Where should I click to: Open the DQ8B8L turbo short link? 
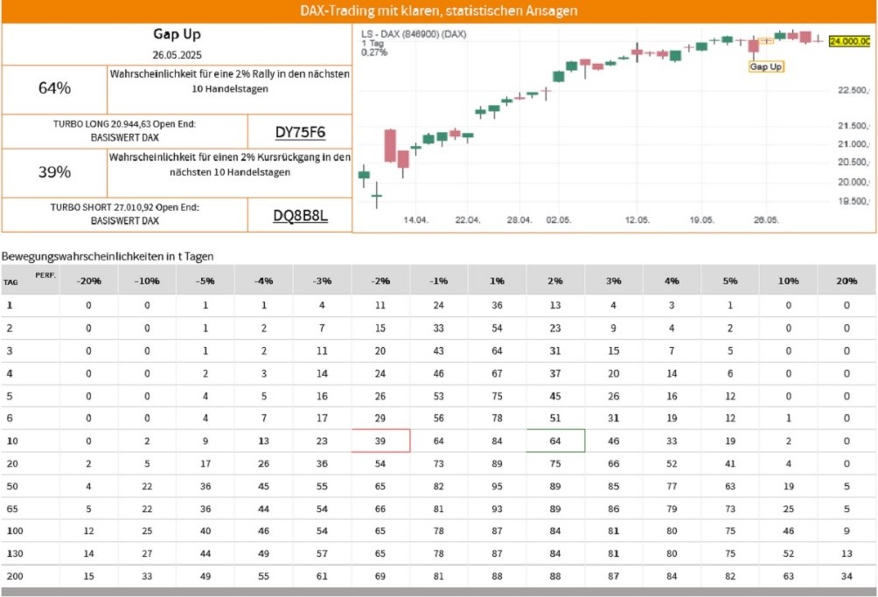[300, 215]
